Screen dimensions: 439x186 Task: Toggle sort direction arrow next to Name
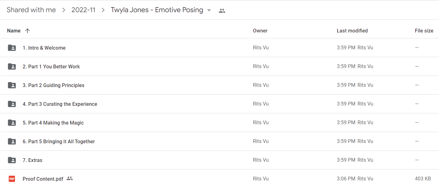[27, 31]
